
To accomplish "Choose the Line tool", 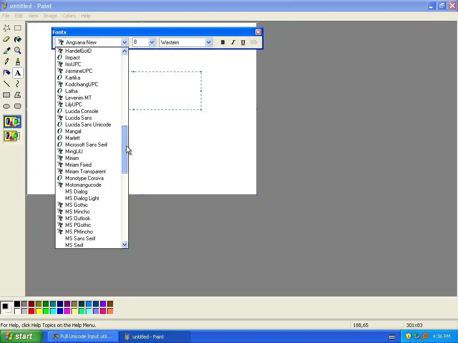I will (6, 84).
